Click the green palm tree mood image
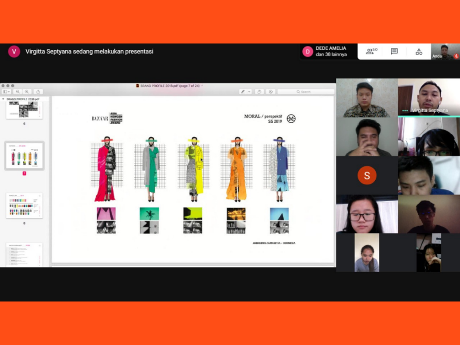The width and height of the screenshot is (460, 345). (x=149, y=214)
